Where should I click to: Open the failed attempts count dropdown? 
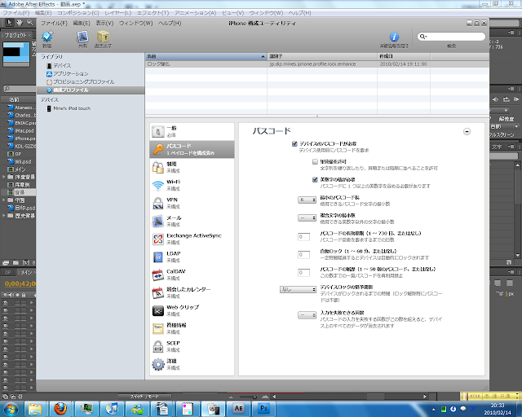pyautogui.click(x=307, y=315)
